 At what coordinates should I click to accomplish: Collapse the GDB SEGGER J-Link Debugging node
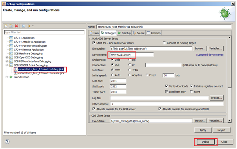[7, 65]
